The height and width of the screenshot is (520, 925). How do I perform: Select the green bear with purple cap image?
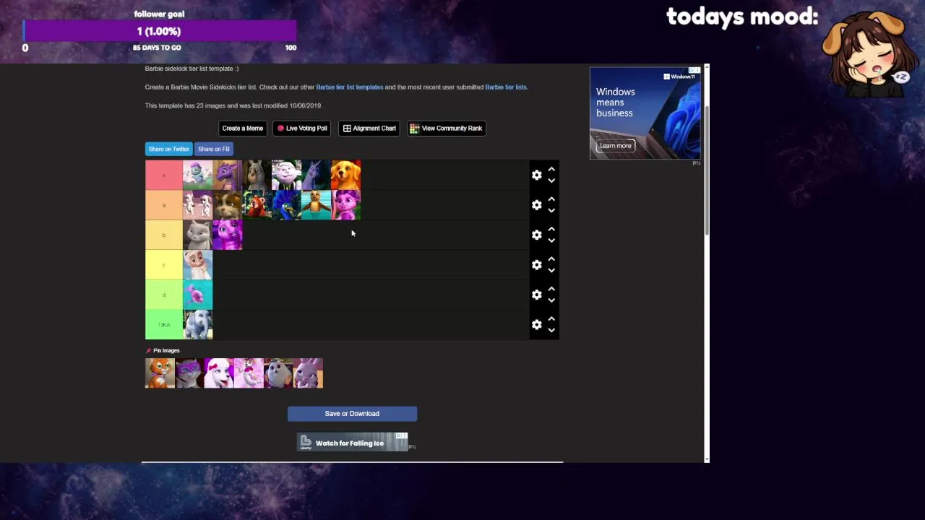197,175
